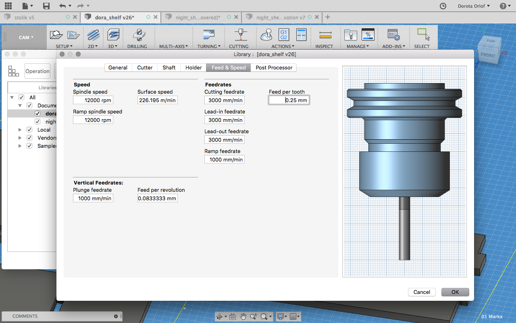
Task: Switch to the Cutter tab
Action: (145, 67)
